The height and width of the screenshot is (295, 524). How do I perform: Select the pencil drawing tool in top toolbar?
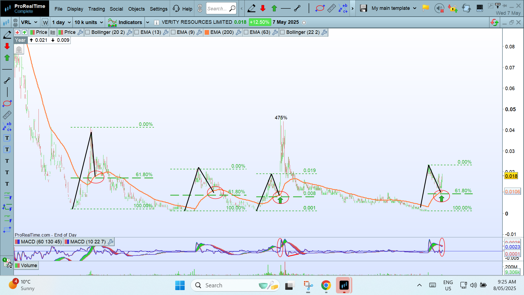point(251,8)
